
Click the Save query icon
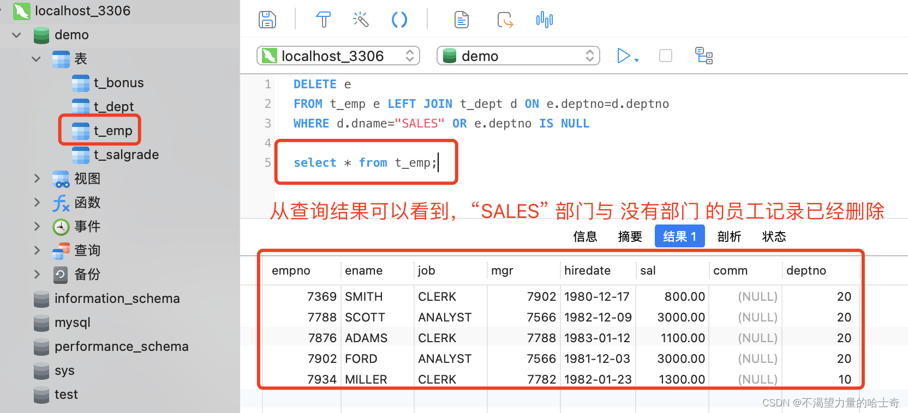coord(267,20)
